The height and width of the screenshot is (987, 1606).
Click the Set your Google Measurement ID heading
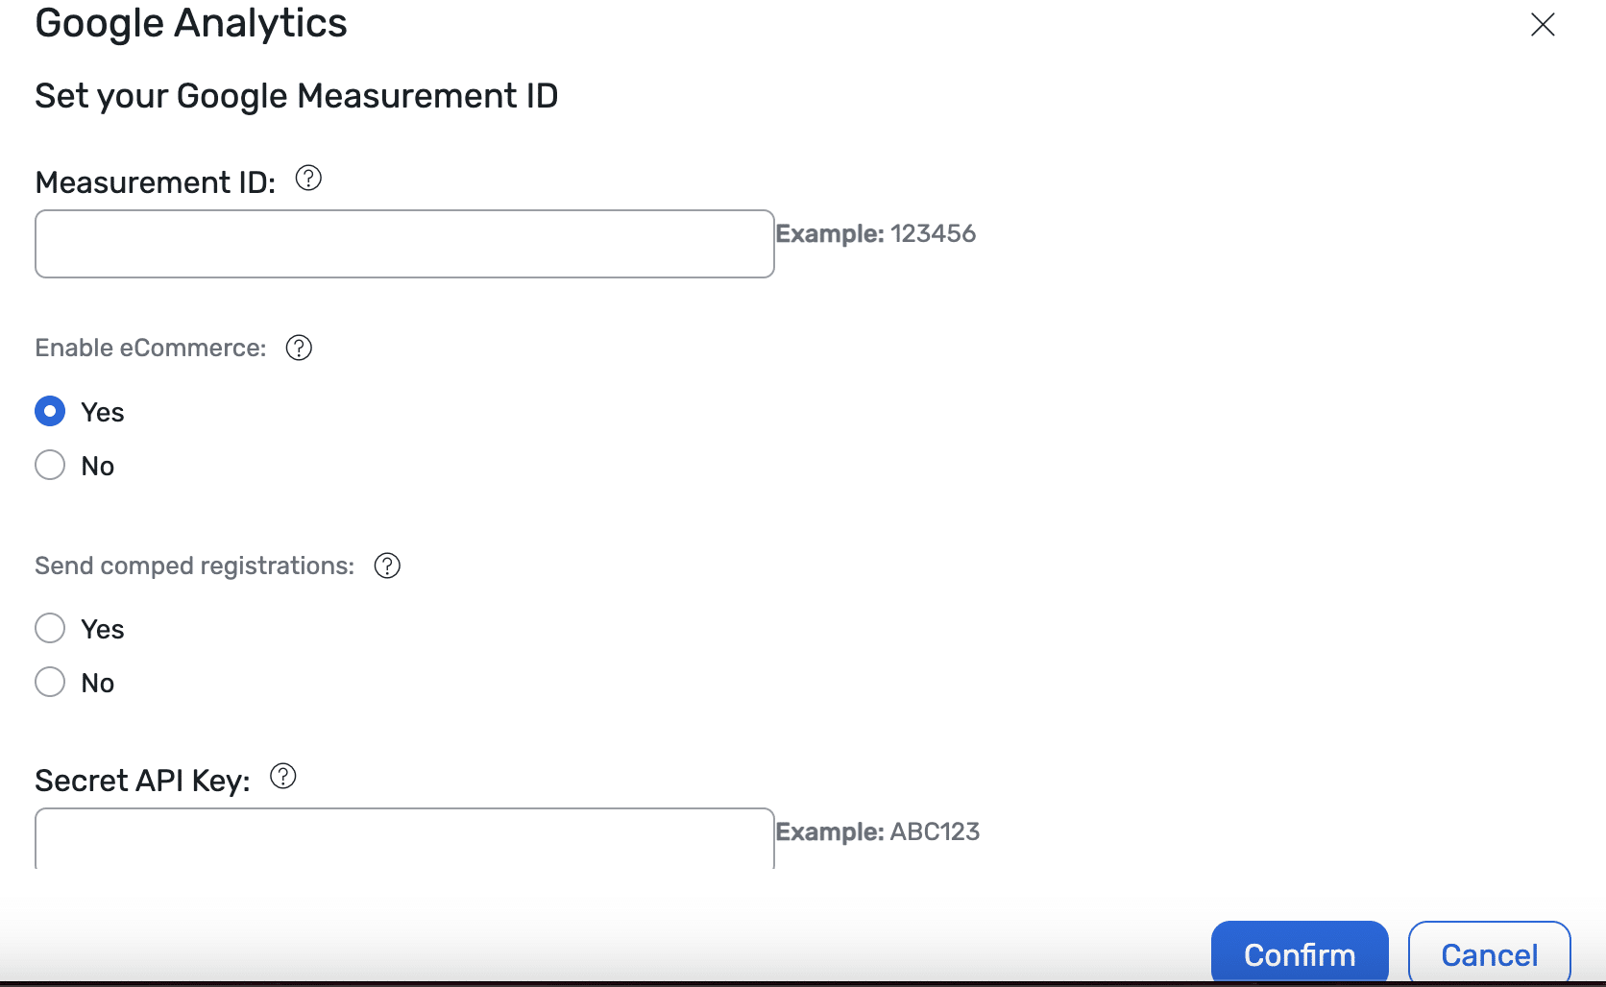pos(296,95)
